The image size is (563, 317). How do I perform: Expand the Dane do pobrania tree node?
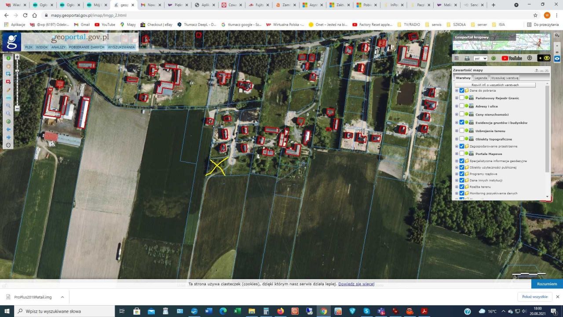tap(457, 91)
